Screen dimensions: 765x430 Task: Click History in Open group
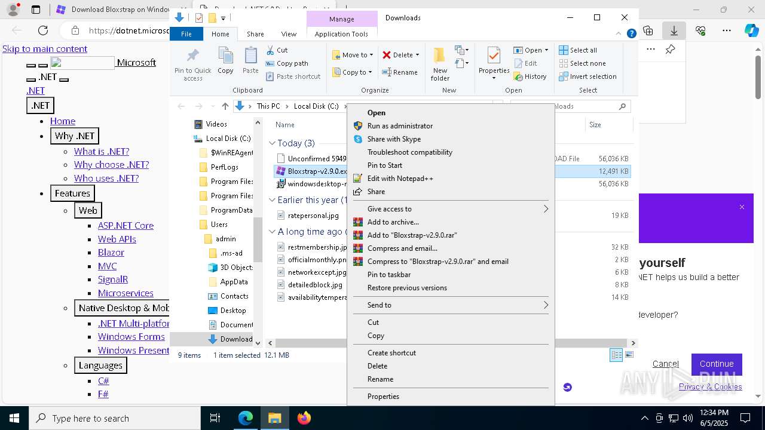point(530,76)
